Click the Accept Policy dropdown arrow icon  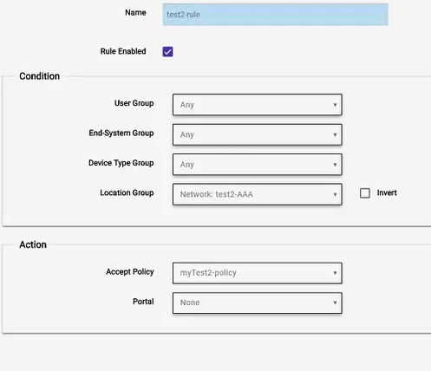click(x=335, y=273)
